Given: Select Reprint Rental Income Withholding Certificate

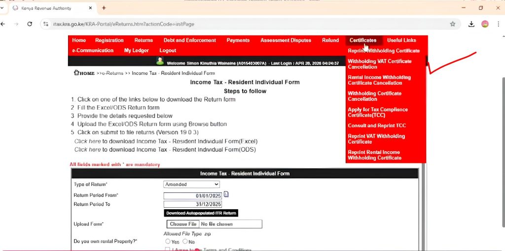Looking at the screenshot, I should pyautogui.click(x=375, y=155).
